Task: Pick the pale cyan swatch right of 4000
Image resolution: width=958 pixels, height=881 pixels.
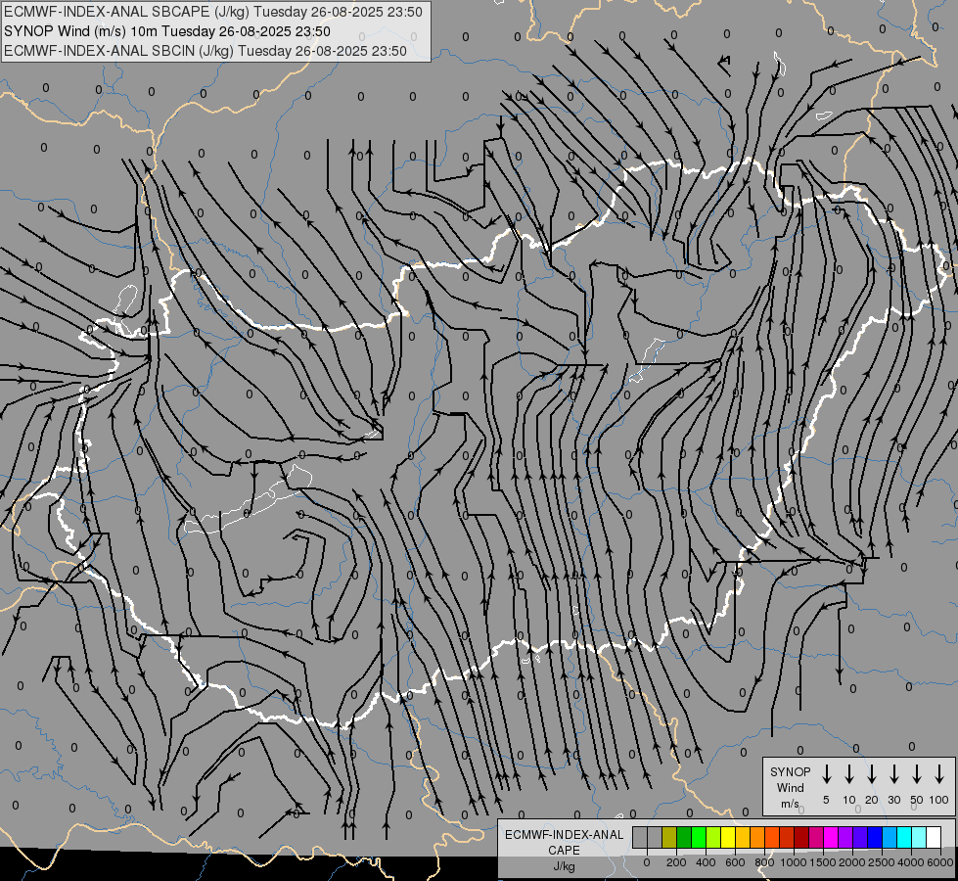Action: pyautogui.click(x=918, y=838)
